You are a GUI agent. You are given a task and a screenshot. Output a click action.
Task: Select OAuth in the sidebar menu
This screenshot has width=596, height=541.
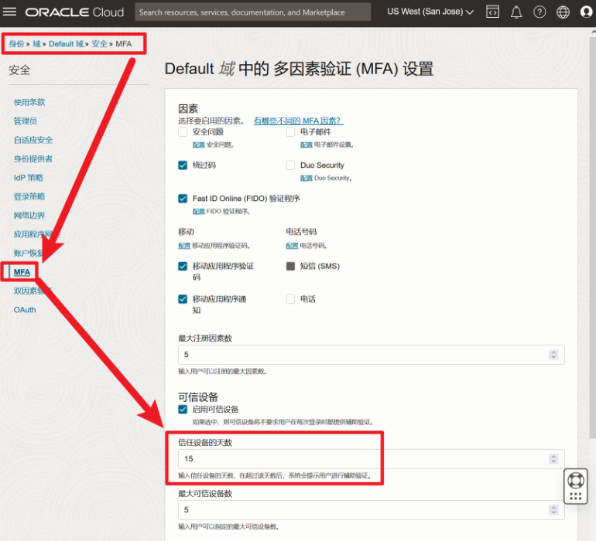pos(25,310)
